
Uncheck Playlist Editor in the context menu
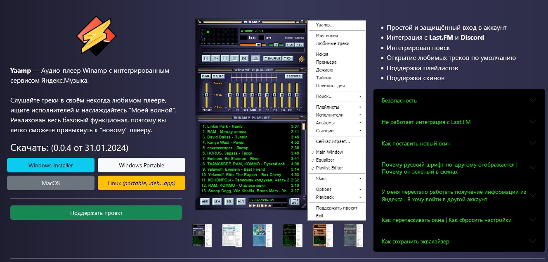click(x=337, y=168)
